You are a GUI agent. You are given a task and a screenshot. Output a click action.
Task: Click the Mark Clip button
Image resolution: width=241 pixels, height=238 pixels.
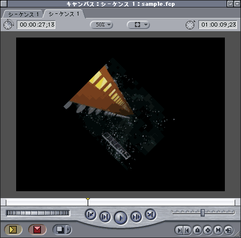218,230
